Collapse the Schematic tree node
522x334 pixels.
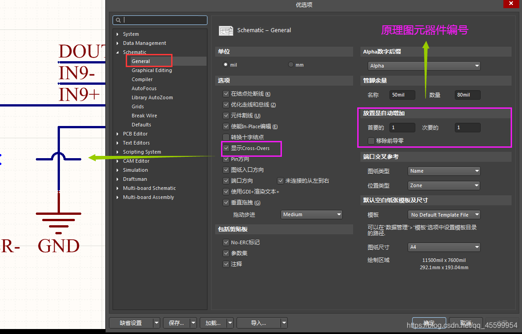[x=118, y=52]
